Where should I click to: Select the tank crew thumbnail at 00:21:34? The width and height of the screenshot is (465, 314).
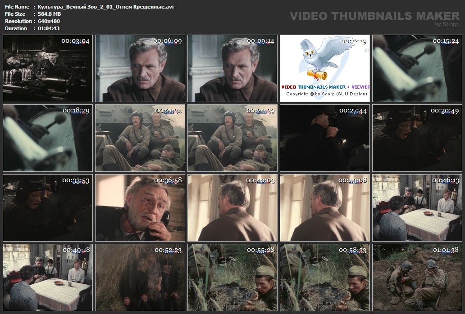(140, 138)
